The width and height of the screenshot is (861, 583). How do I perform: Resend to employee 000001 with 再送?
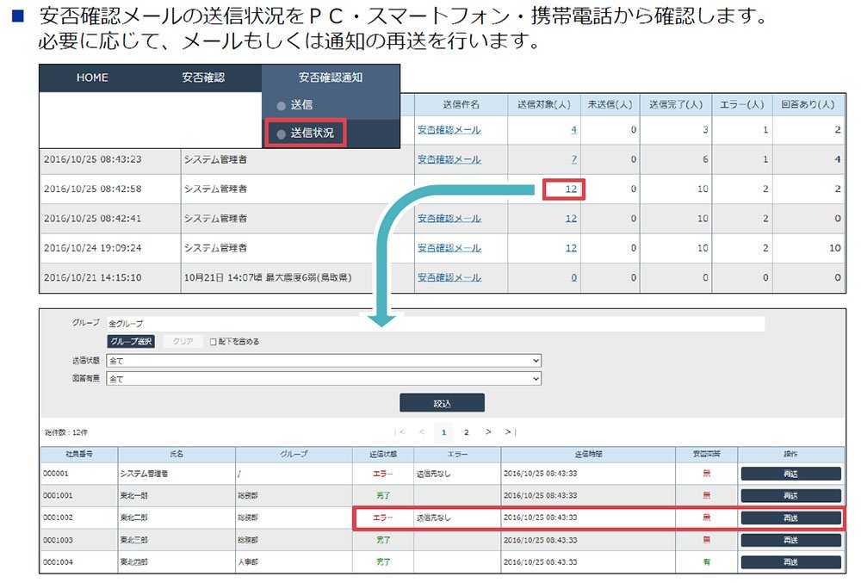point(790,474)
